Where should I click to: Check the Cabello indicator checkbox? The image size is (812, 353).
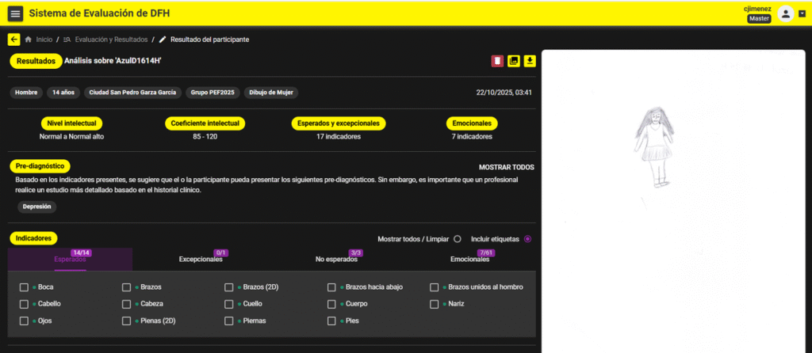point(24,304)
